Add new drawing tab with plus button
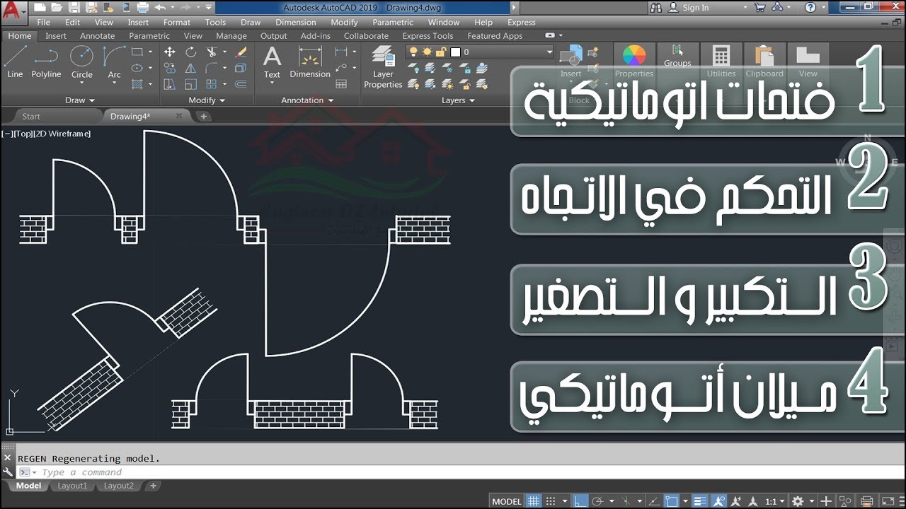Viewport: 906px width, 509px height. coord(203,117)
